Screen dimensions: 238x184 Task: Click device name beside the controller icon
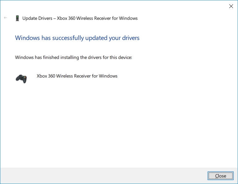click(x=77, y=76)
